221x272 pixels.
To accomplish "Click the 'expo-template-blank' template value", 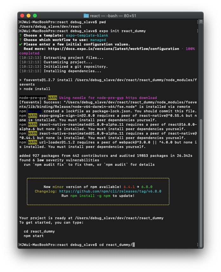I will click(87, 35).
